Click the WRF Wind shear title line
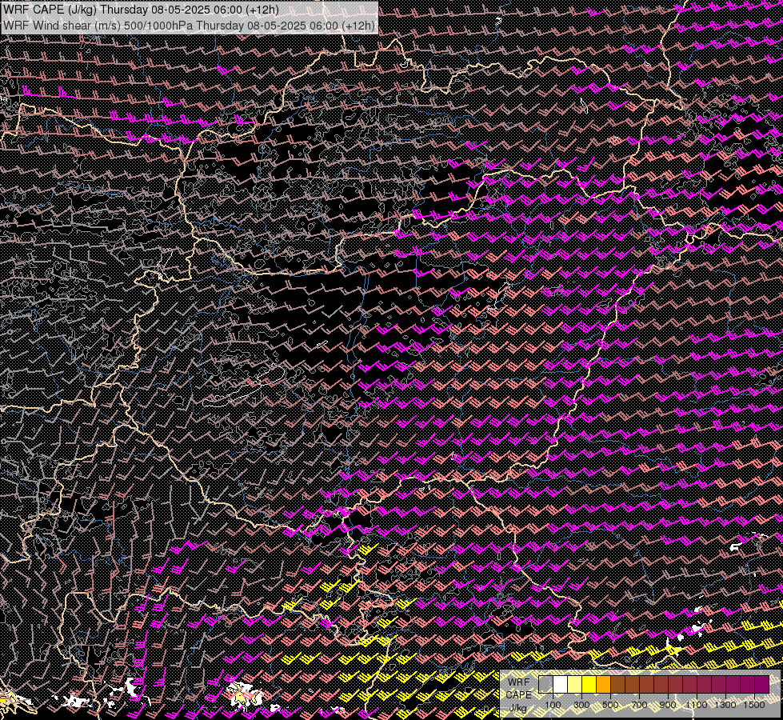 click(x=190, y=25)
